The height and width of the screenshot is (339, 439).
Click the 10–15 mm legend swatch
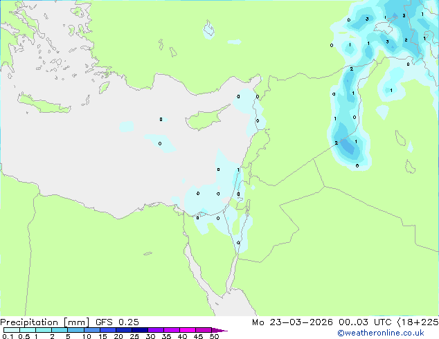(92, 330)
